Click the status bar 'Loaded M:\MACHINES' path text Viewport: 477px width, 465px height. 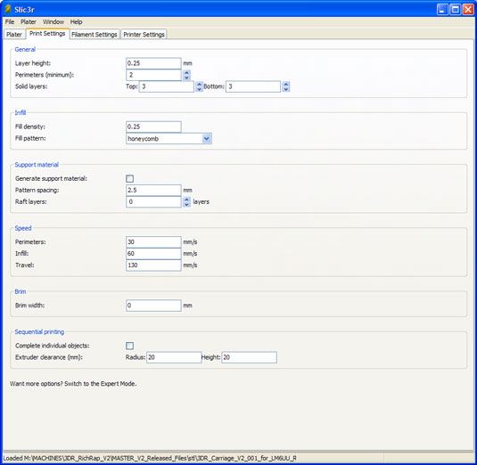[x=150, y=458]
